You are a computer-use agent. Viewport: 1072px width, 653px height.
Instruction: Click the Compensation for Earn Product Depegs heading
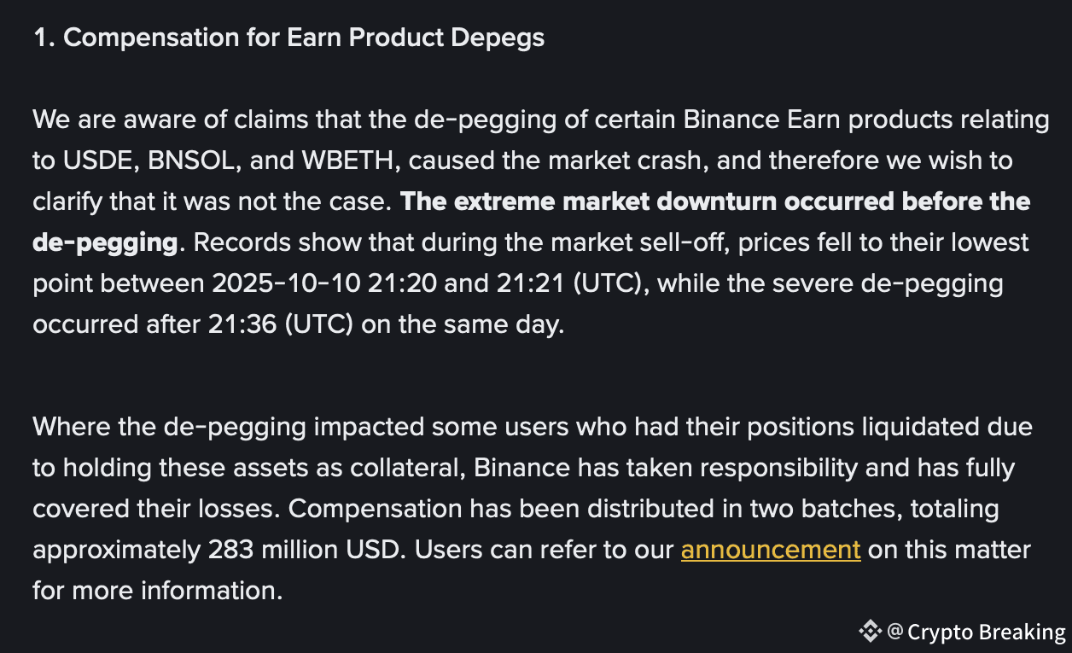pos(288,38)
